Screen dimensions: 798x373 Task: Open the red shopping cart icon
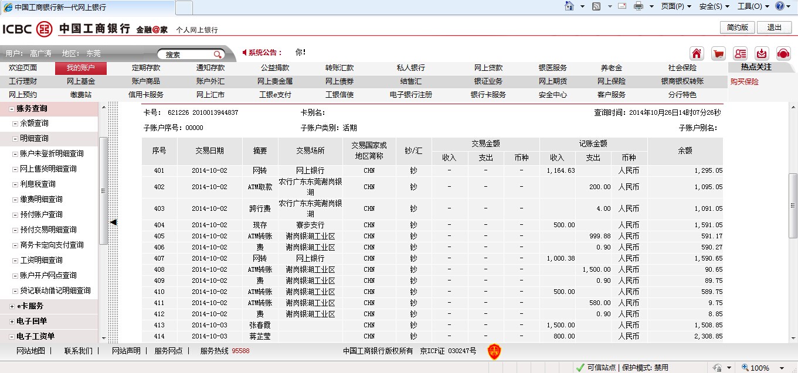718,53
